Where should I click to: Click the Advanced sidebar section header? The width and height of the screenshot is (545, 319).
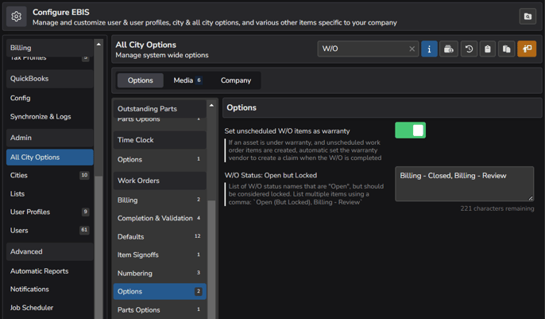[50, 251]
